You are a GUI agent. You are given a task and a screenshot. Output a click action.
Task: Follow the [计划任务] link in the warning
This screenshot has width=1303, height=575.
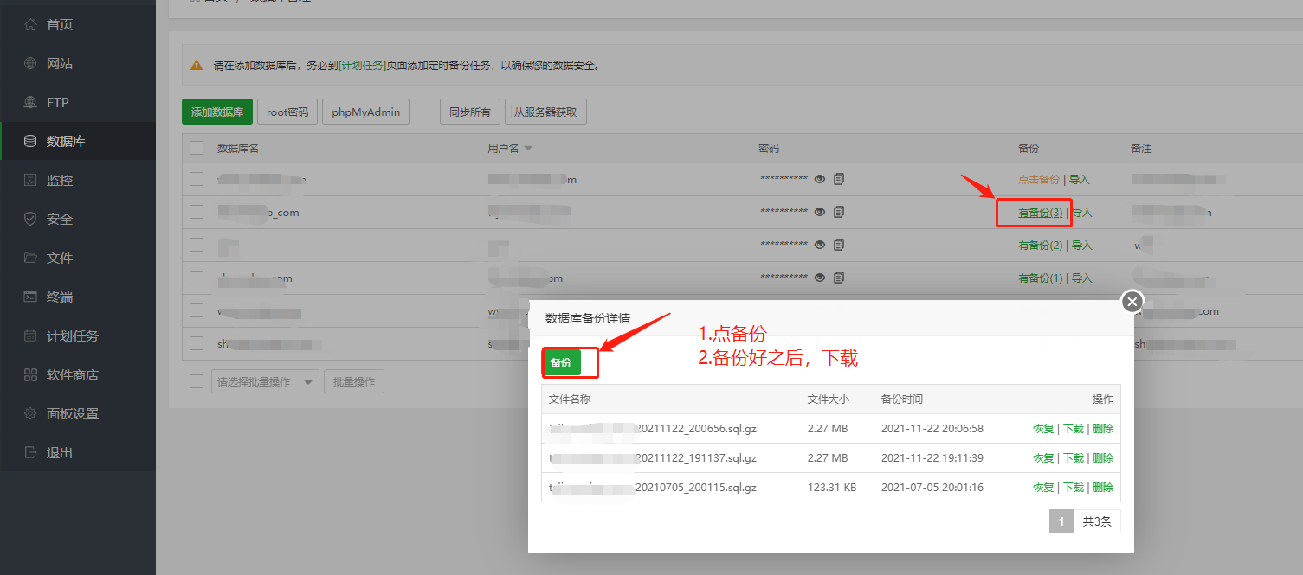[x=362, y=65]
